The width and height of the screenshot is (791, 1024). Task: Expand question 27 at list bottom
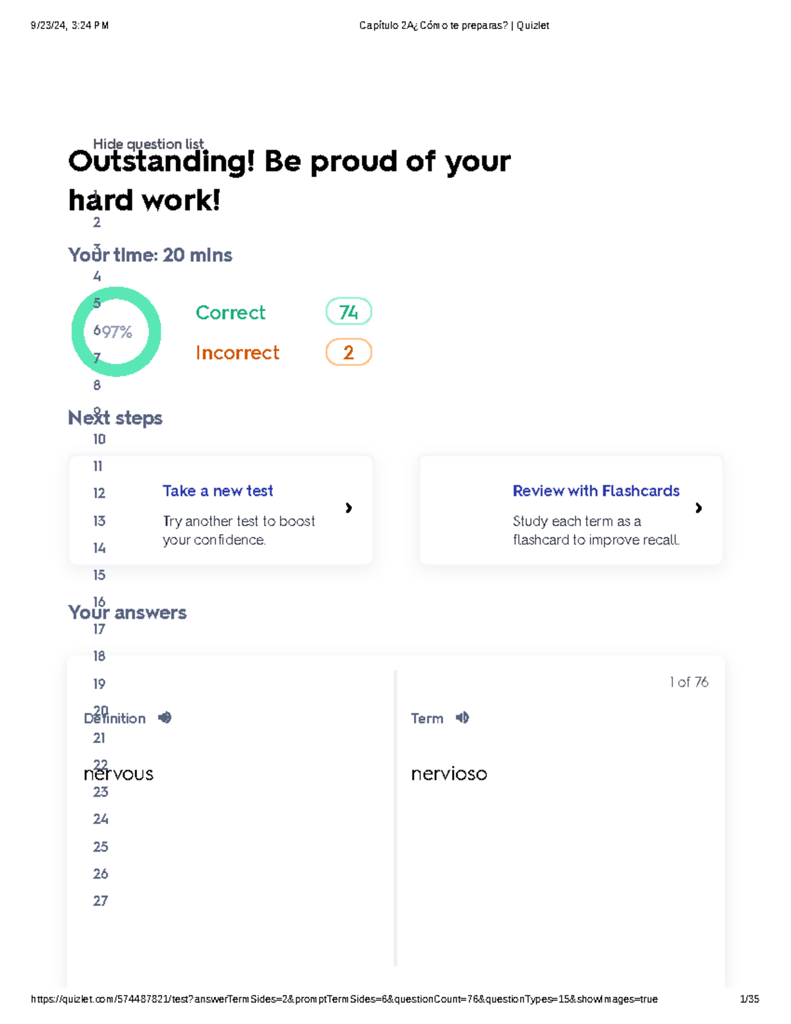[x=100, y=899]
